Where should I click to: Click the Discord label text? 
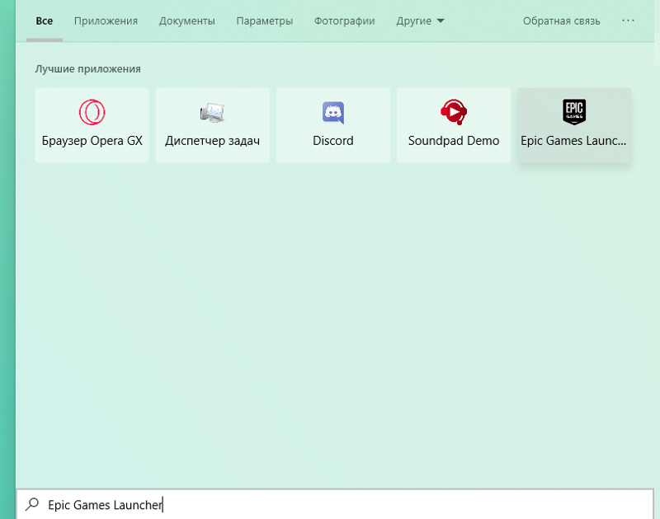[333, 141]
